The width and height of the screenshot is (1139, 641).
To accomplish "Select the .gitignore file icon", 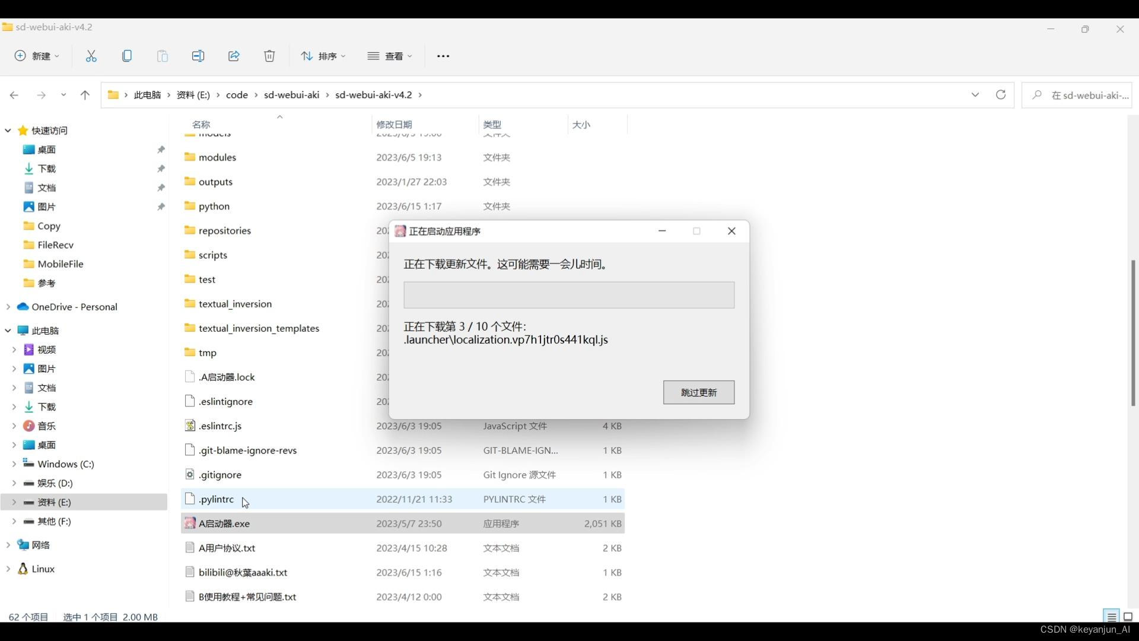I will tap(190, 474).
